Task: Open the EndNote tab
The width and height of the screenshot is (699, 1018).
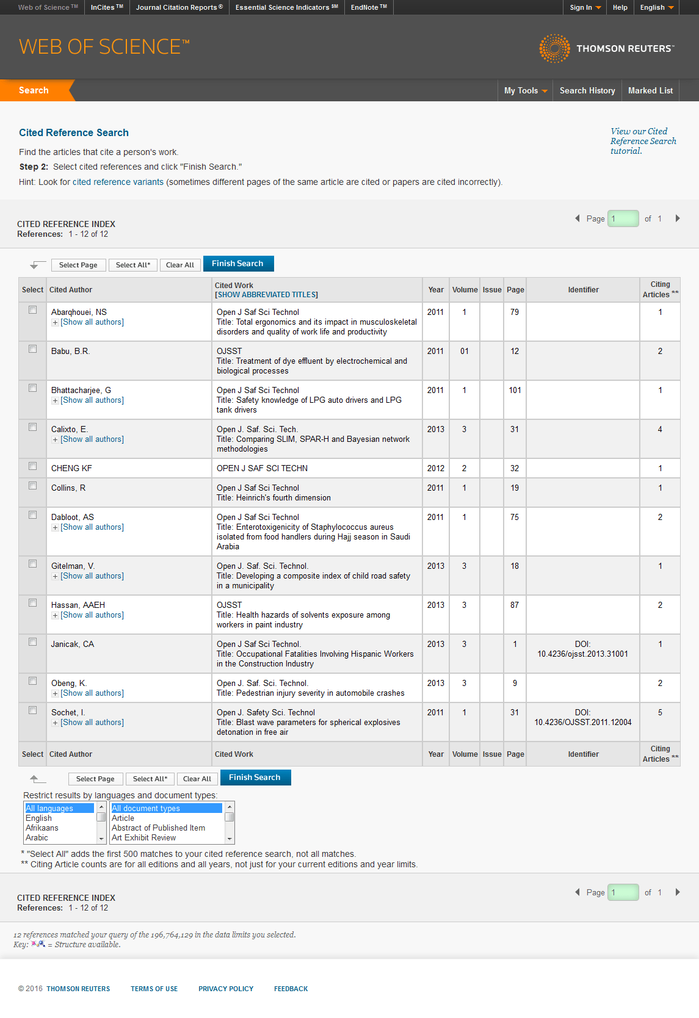Action: point(369,7)
